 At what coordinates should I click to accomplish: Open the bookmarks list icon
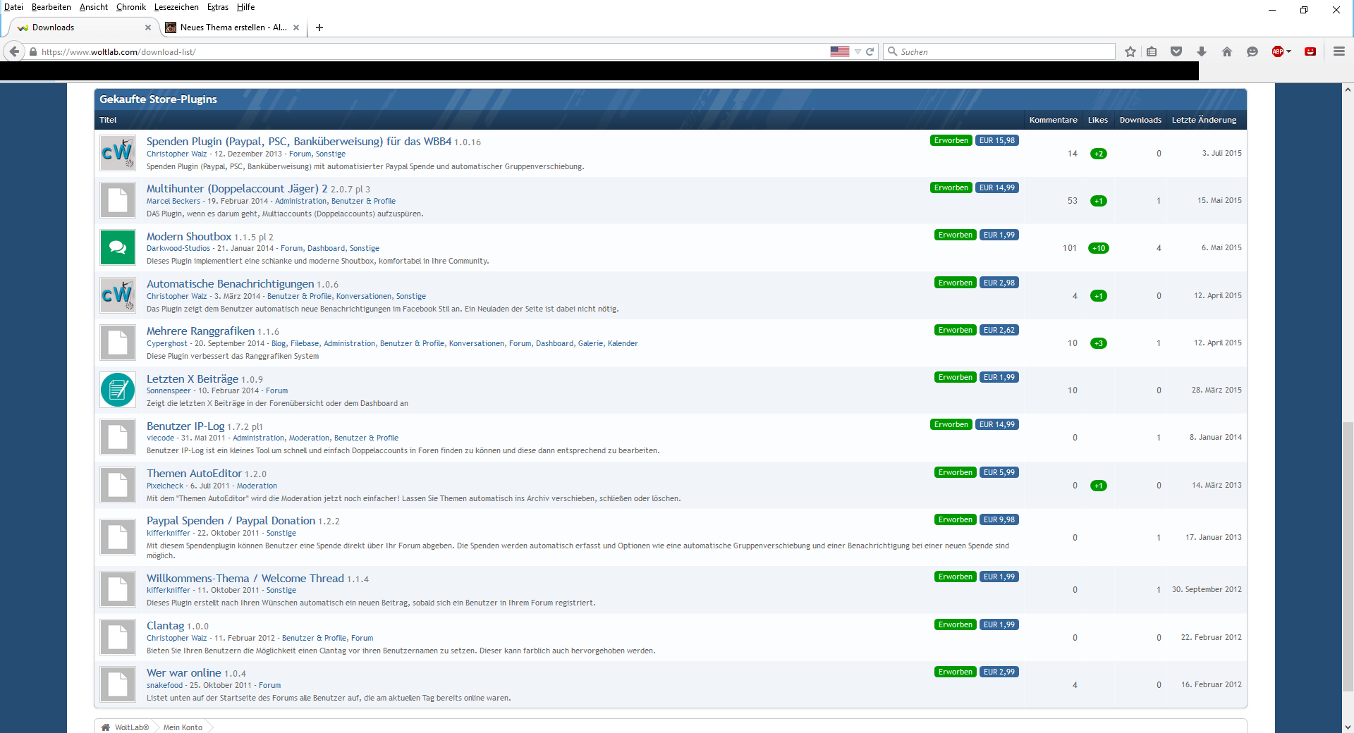[x=1152, y=51]
